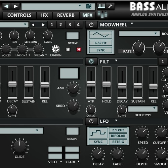Select the modwheel triangle waveform display

pyautogui.click(x=100, y=35)
